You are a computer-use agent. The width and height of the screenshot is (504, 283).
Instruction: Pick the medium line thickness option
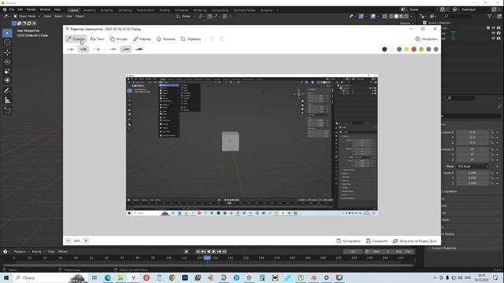tap(126, 49)
